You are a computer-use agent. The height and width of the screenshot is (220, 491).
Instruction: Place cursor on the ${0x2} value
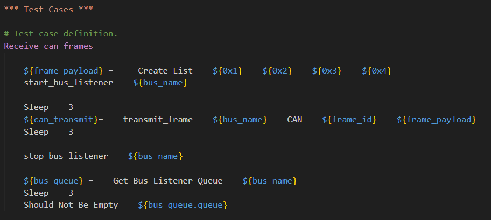pyautogui.click(x=277, y=71)
